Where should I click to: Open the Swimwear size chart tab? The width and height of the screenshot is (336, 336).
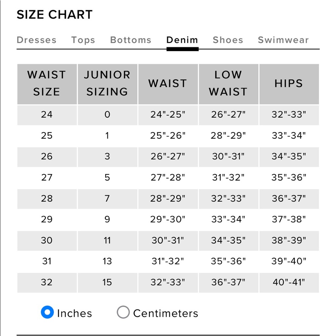283,40
